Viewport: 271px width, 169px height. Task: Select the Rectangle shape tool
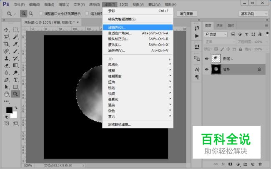pos(15,87)
